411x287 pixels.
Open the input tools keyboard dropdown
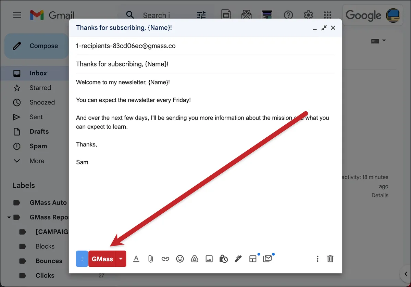click(378, 41)
